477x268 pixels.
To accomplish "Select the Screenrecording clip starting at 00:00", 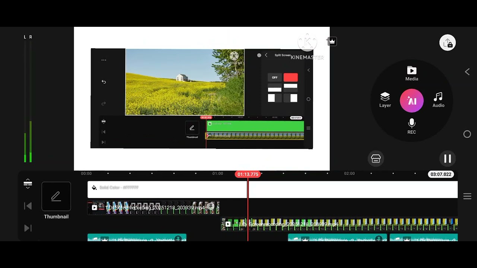I will point(154,208).
